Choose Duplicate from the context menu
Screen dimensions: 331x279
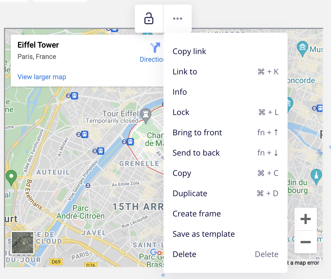190,194
